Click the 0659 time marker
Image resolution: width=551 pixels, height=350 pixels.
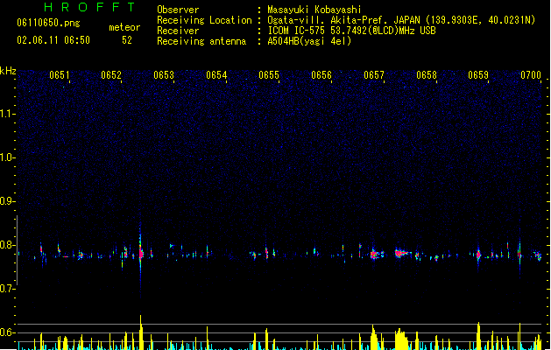coord(478,75)
